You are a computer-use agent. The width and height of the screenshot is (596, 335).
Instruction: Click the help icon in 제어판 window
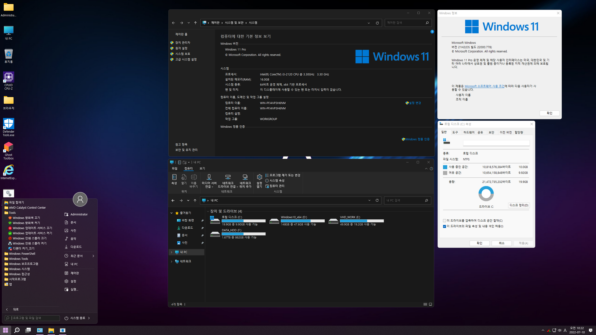pos(432,32)
